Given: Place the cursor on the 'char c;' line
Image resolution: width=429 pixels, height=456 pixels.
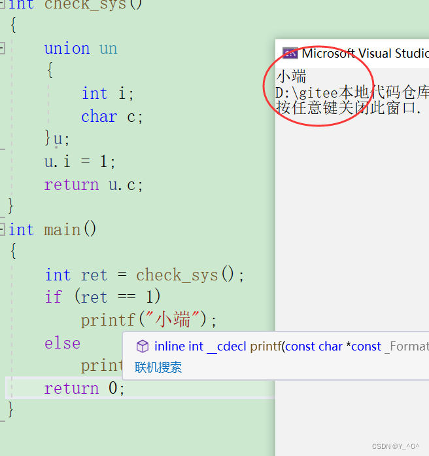Looking at the screenshot, I should click(112, 117).
